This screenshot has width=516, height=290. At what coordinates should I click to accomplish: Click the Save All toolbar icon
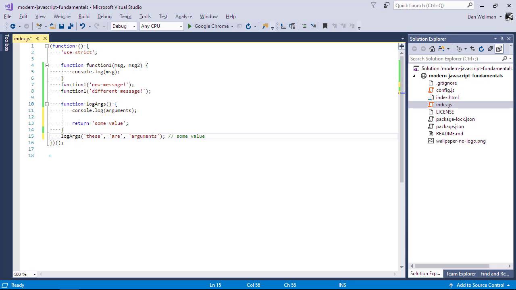coord(71,26)
